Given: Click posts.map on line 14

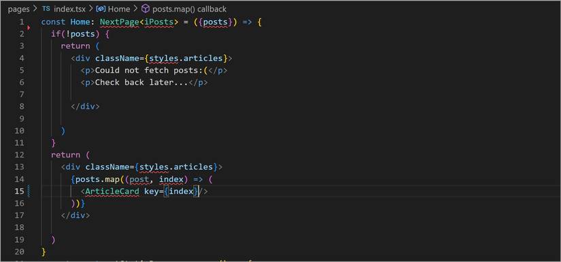Looking at the screenshot, I should [x=97, y=179].
